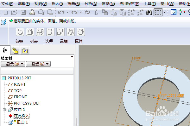Open the selection box dropdown arrow
The image size is (190, 126).
click(x=165, y=12)
